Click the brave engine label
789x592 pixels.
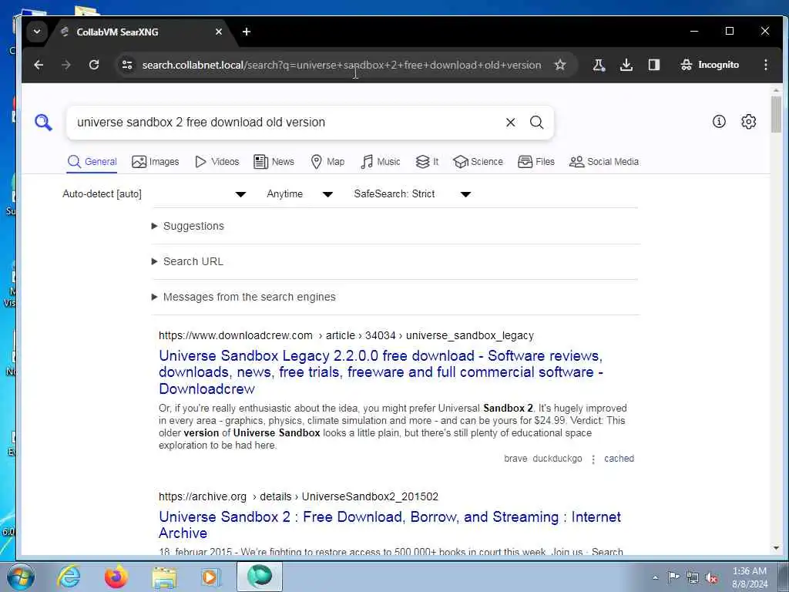515,459
